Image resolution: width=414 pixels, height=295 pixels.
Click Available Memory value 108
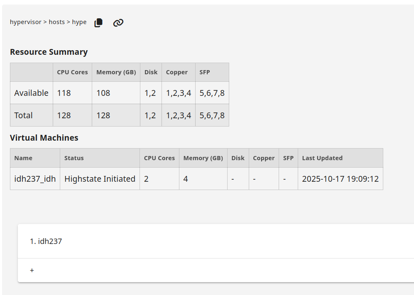[103, 93]
